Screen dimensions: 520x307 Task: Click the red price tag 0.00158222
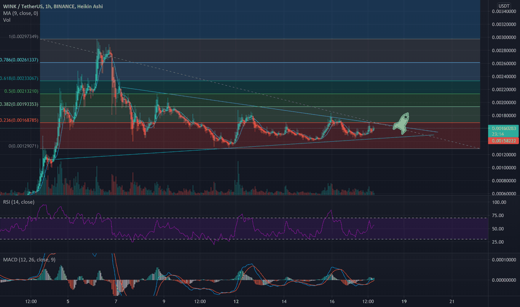tap(503, 141)
